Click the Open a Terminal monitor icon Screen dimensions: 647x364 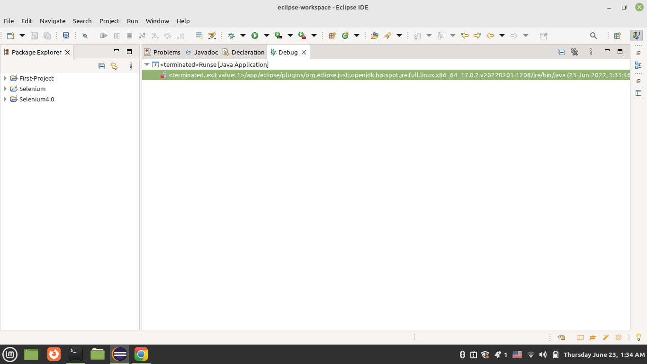pos(66,36)
